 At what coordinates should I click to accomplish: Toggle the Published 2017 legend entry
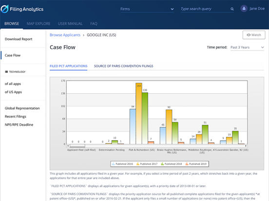pos(147,164)
